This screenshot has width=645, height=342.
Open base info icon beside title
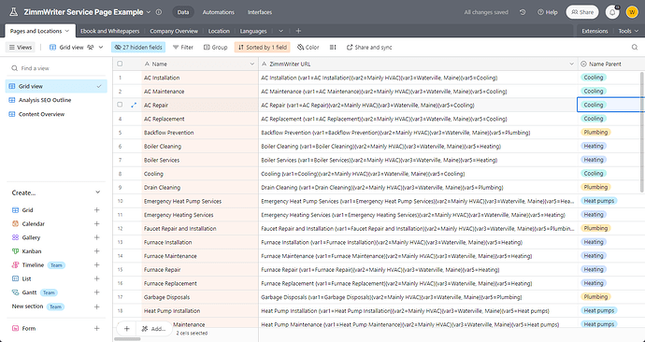click(159, 12)
